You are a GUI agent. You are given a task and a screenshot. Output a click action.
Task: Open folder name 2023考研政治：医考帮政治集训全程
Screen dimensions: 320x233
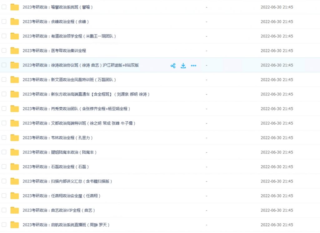click(54, 51)
